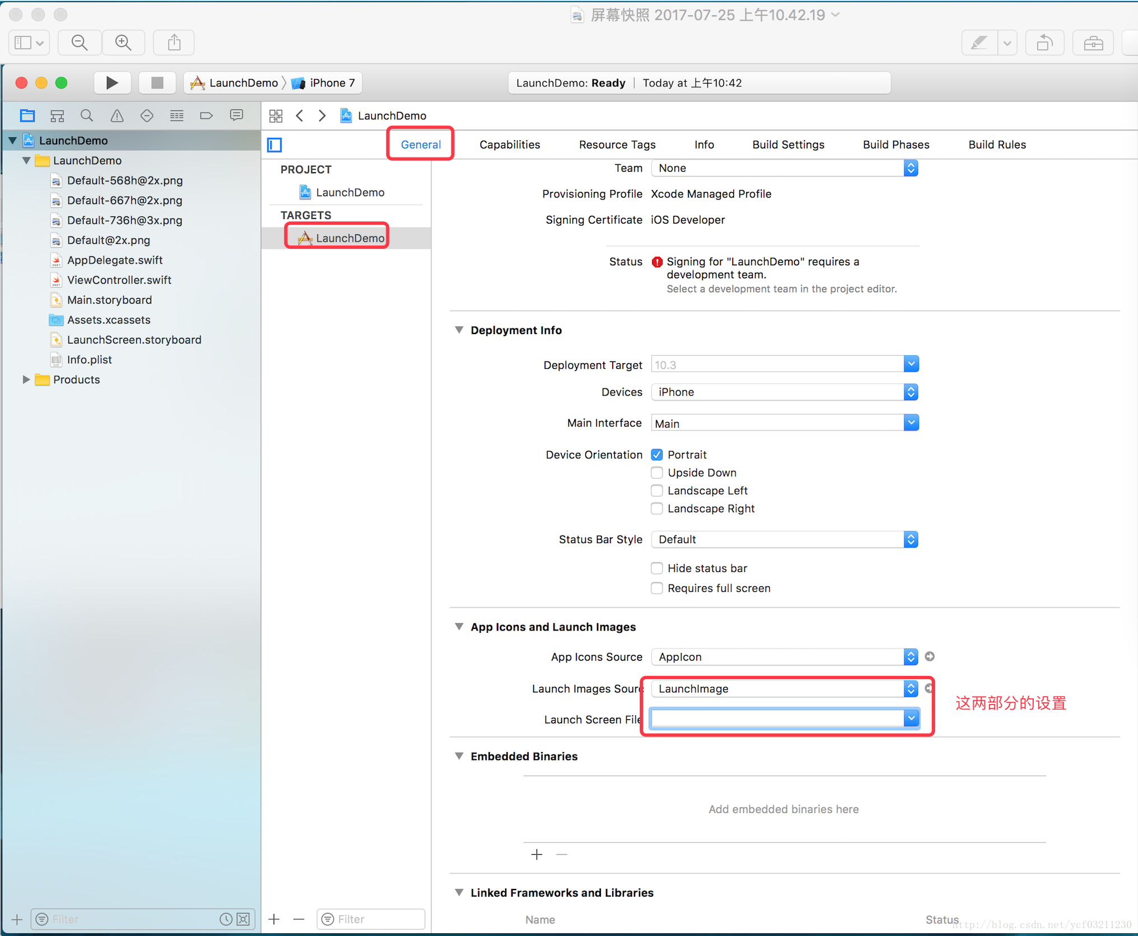Run the LaunchDemo build with play button
The width and height of the screenshot is (1138, 936).
(x=112, y=83)
